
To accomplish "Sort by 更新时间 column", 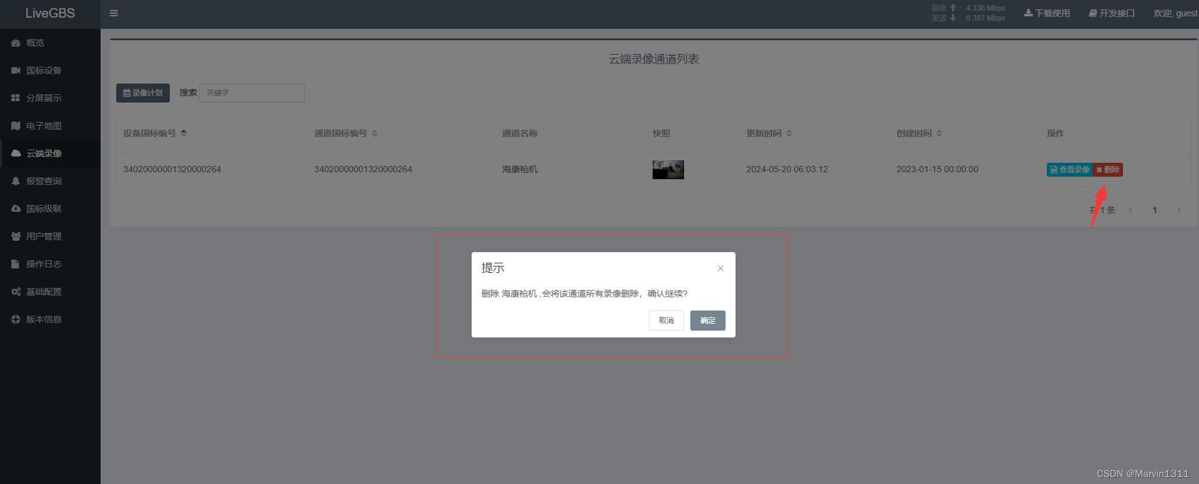I will tap(769, 133).
